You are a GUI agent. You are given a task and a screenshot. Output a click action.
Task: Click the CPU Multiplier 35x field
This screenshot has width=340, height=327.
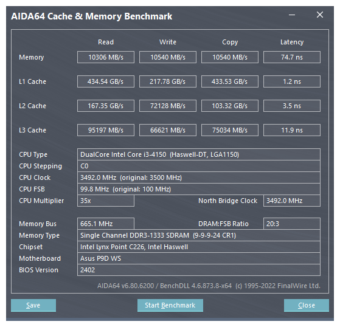[106, 201]
